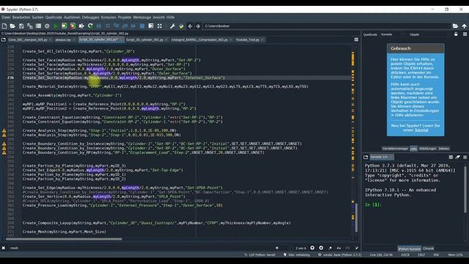This screenshot has width=469, height=264.
Task: Open the Werkzeuge menu
Action: coord(142,18)
